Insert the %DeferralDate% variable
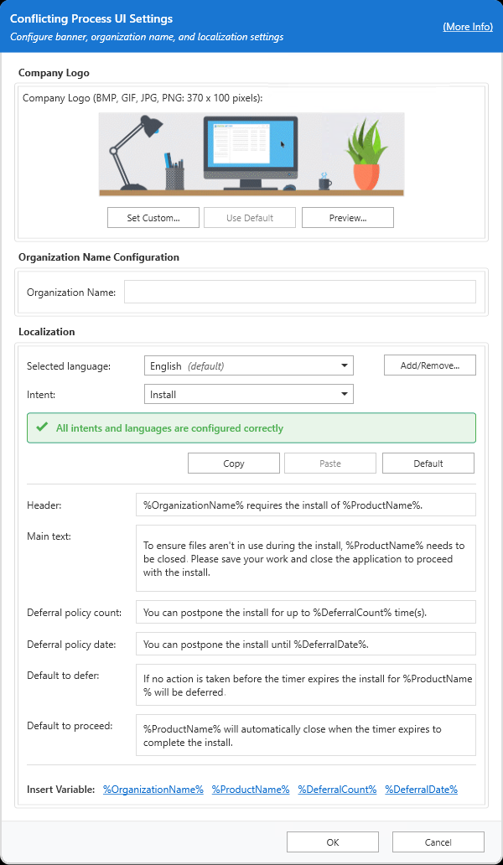Screen dimensions: 503x865 [421, 789]
